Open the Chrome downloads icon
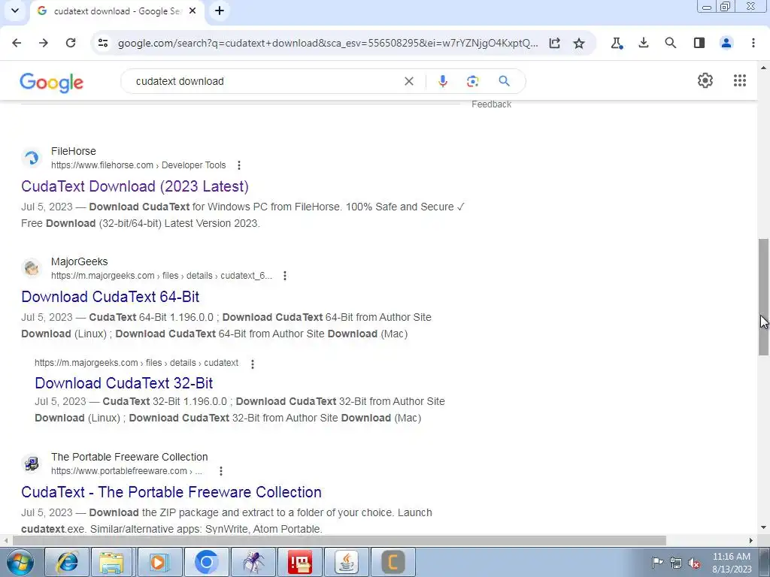 [x=644, y=43]
